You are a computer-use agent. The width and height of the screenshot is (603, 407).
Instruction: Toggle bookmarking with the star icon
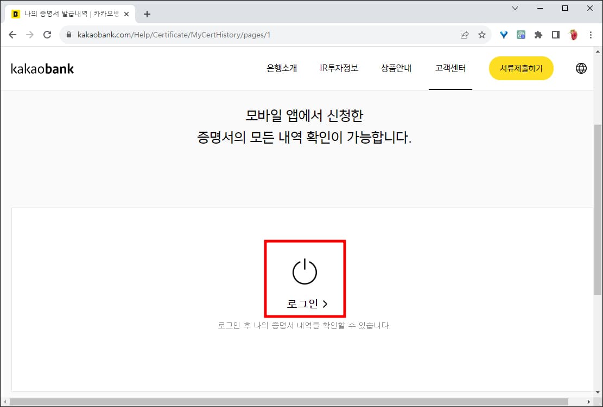click(482, 34)
